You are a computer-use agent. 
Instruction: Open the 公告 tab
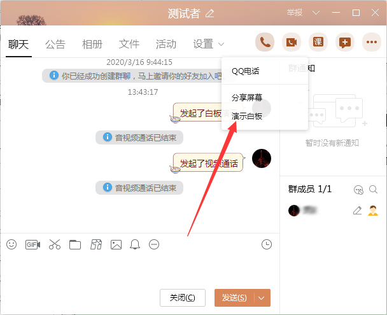[x=55, y=45]
